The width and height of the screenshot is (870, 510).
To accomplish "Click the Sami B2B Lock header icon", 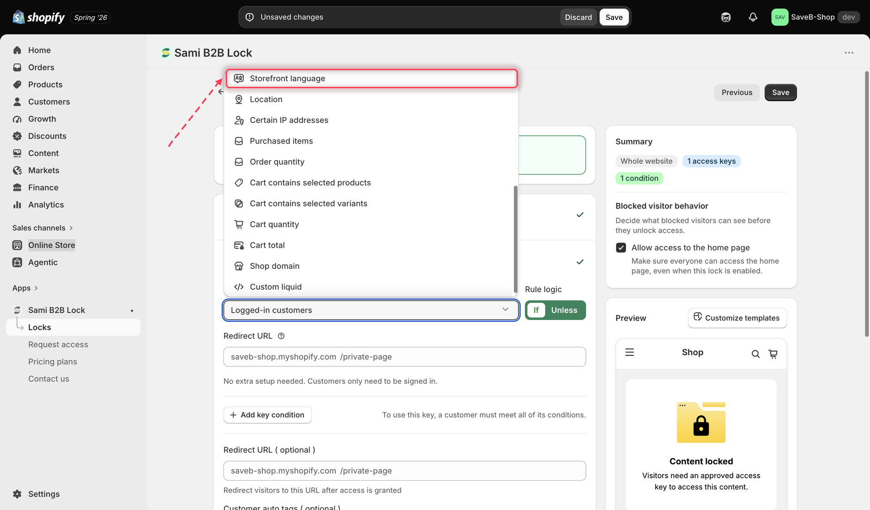I will click(166, 53).
